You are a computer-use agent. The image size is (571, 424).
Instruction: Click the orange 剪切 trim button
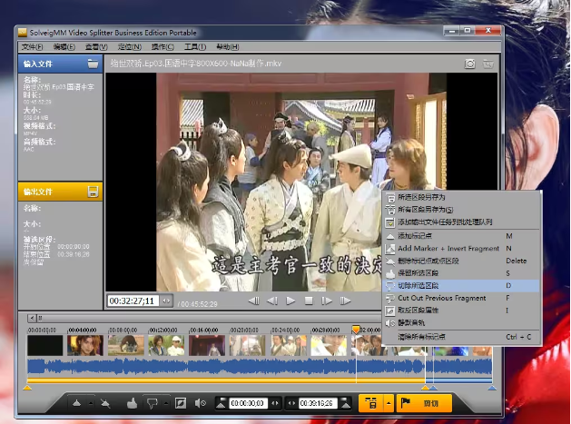pyautogui.click(x=424, y=402)
